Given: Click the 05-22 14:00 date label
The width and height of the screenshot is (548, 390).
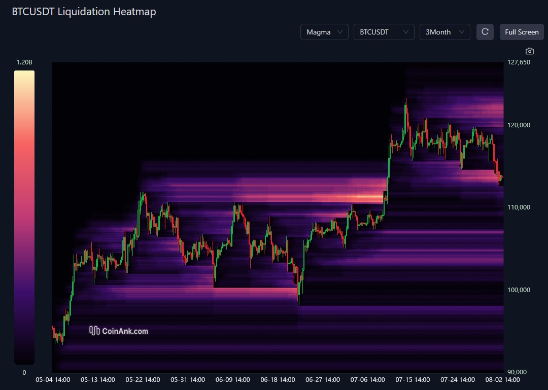Looking at the screenshot, I should 143,379.
